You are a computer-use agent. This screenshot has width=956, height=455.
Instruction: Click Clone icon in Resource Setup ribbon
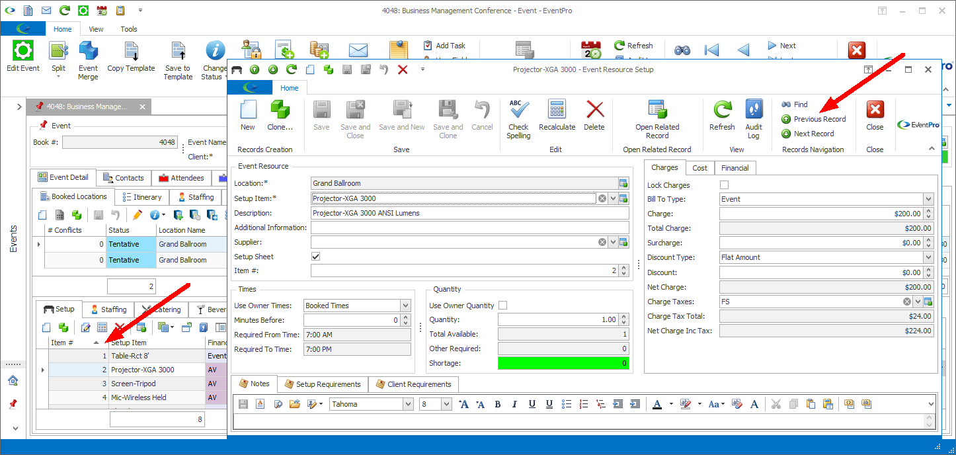[280, 110]
